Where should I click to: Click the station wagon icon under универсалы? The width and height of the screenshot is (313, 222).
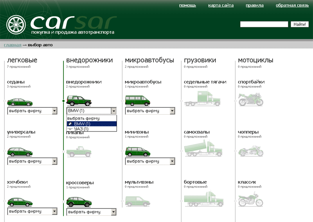[x=20, y=152]
